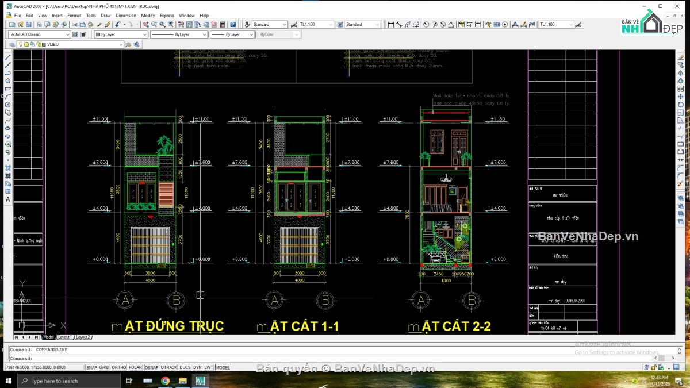Click the Plot (print) icon
Image resolution: width=690 pixels, height=388 pixels.
coord(39,24)
